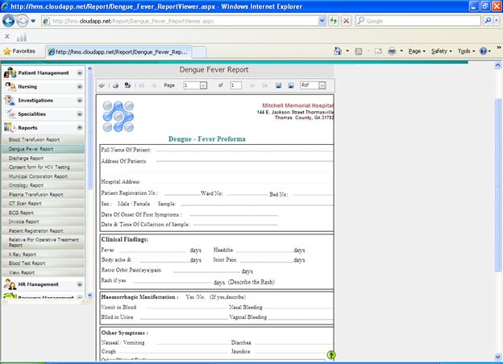Click the first save/export disk icon
503x364 pixels.
pyautogui.click(x=278, y=85)
